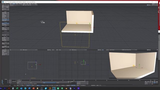Activate the Move tool in the left panel

click(5, 23)
